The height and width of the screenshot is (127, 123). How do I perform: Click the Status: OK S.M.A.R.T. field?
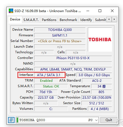coord(51,86)
